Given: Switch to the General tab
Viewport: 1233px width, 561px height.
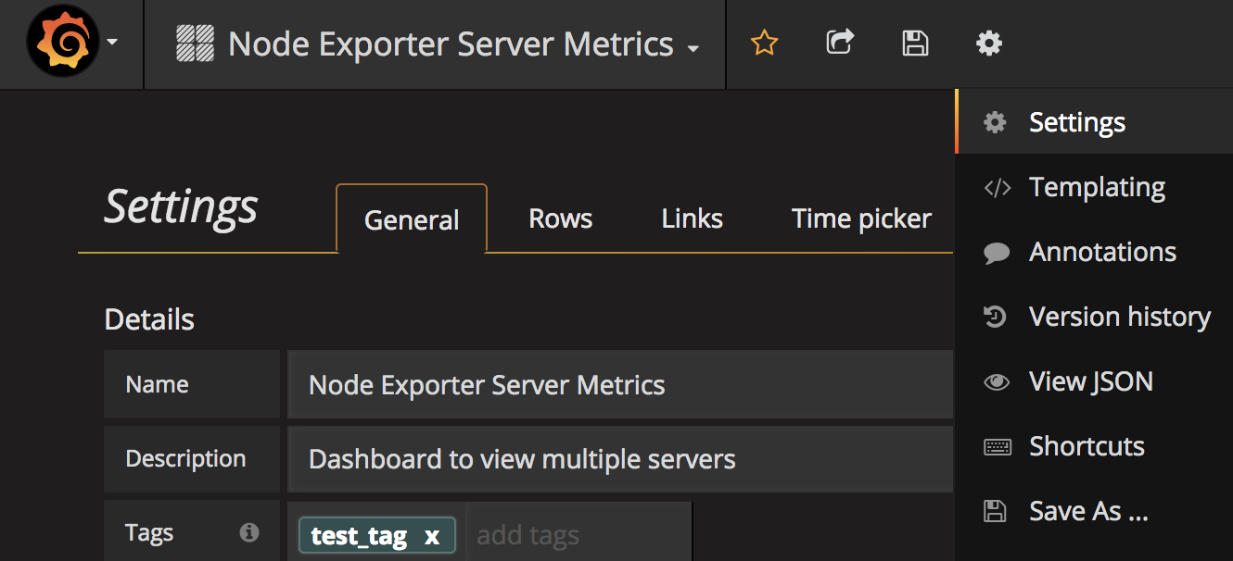Looking at the screenshot, I should pyautogui.click(x=412, y=219).
